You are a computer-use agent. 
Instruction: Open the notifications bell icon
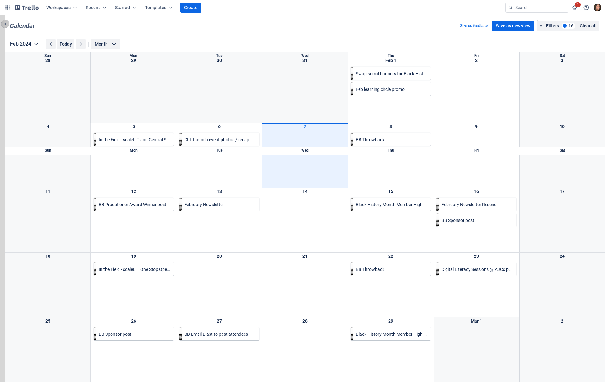click(575, 8)
